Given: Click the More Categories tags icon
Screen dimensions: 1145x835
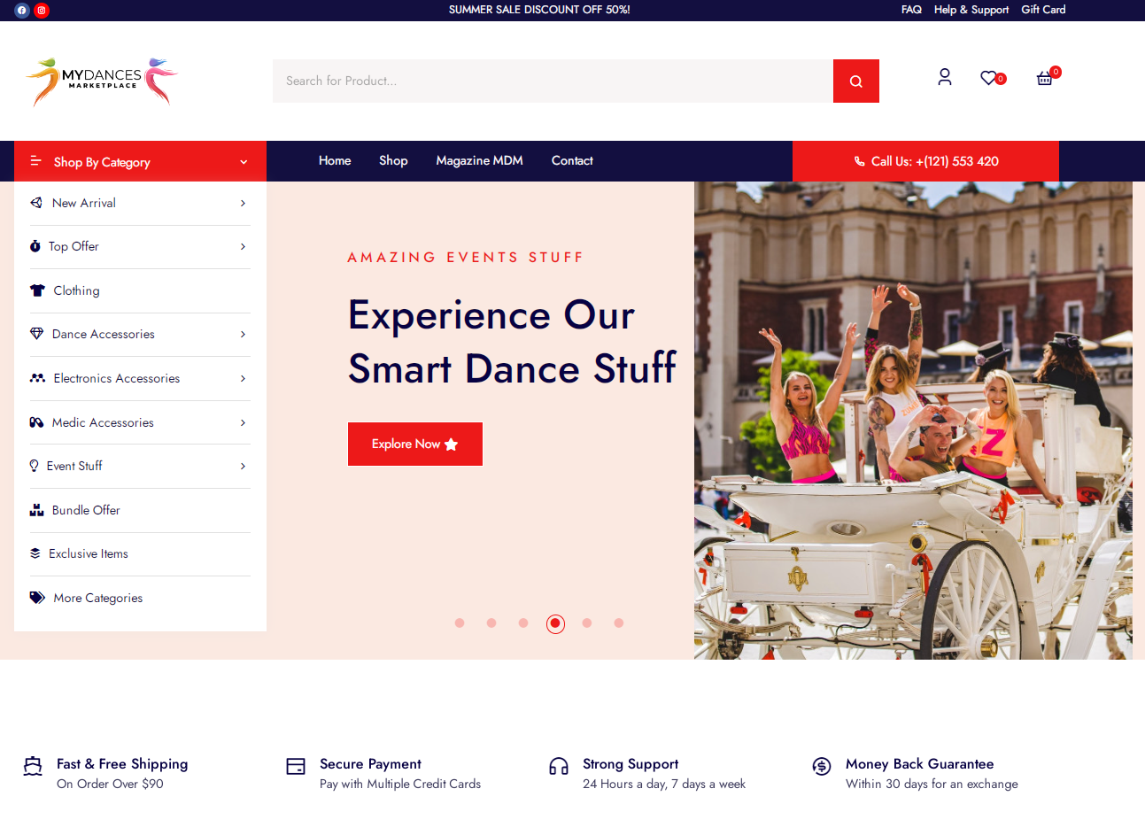Looking at the screenshot, I should pos(37,598).
